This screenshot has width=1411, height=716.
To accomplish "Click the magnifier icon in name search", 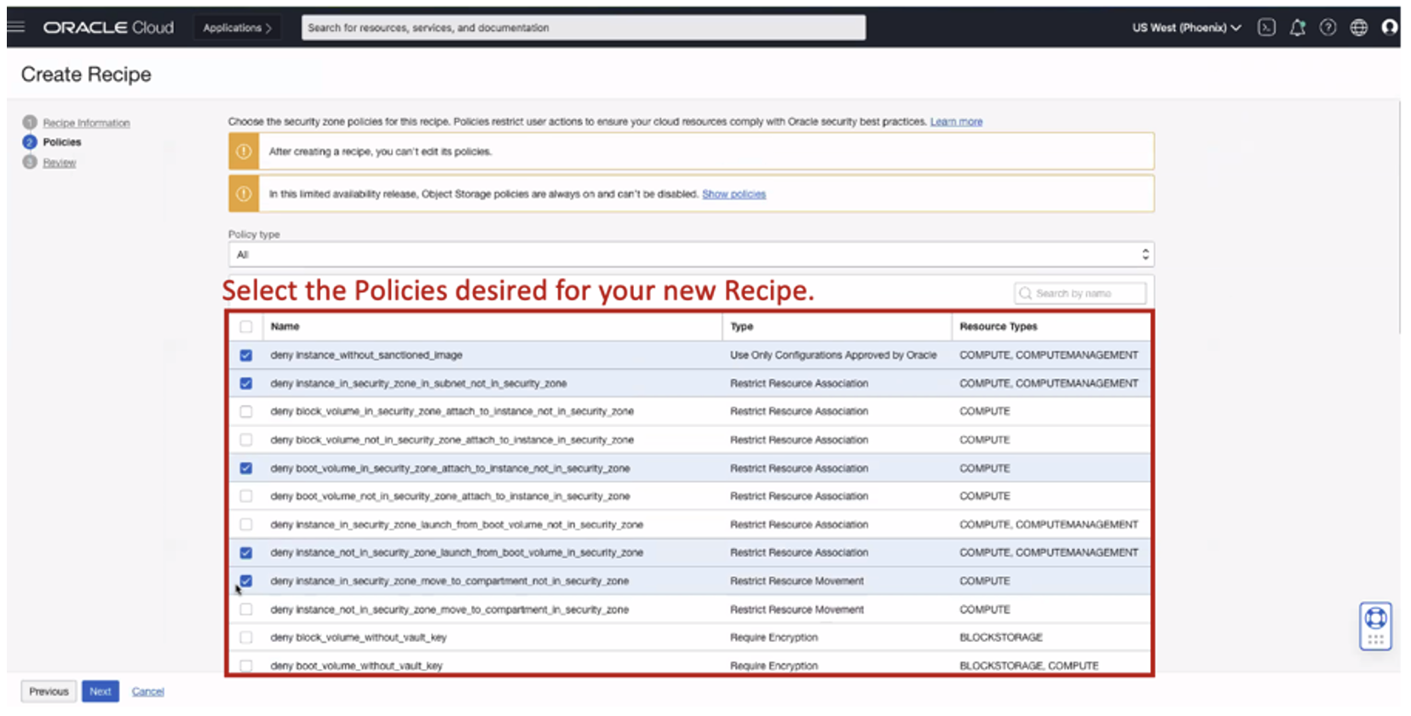I will [1026, 293].
